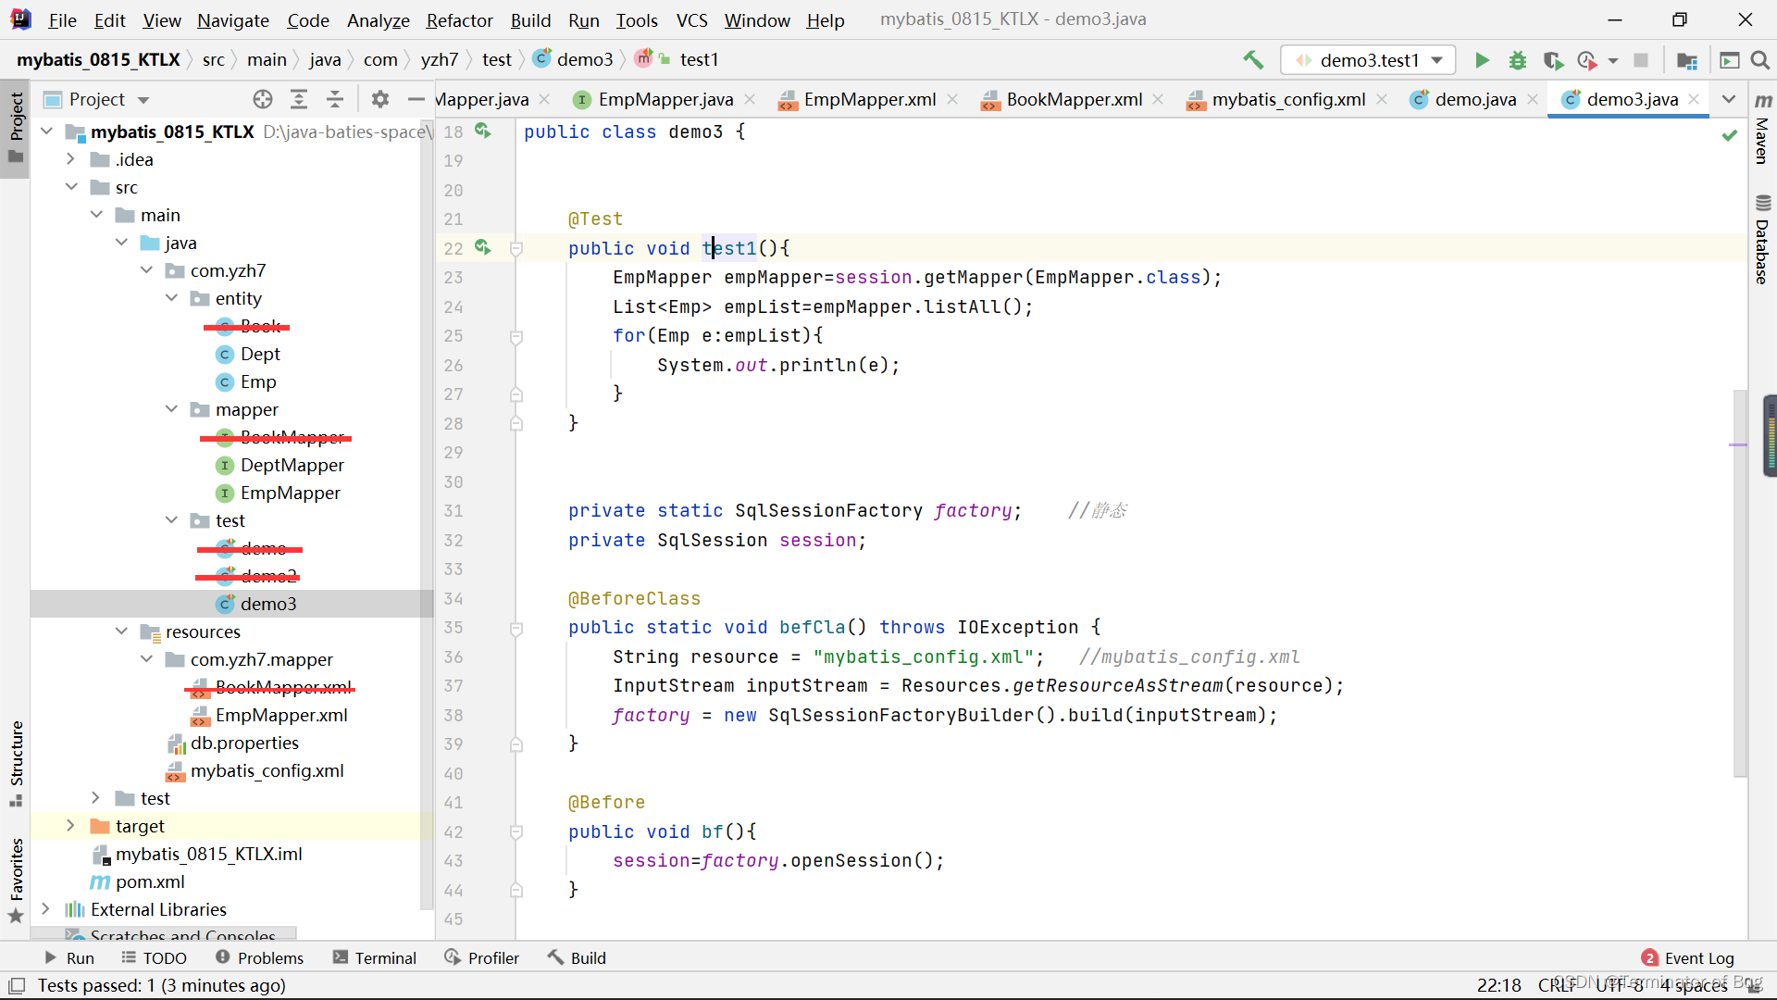Collapse the entity package
1777x1000 pixels.
pos(171,298)
